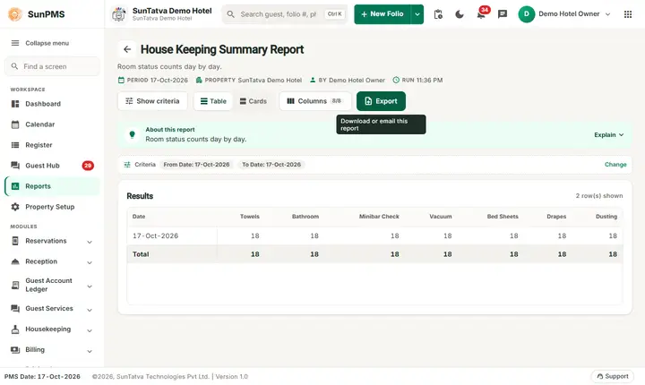
Task: Click the Export button
Action: [x=381, y=101]
